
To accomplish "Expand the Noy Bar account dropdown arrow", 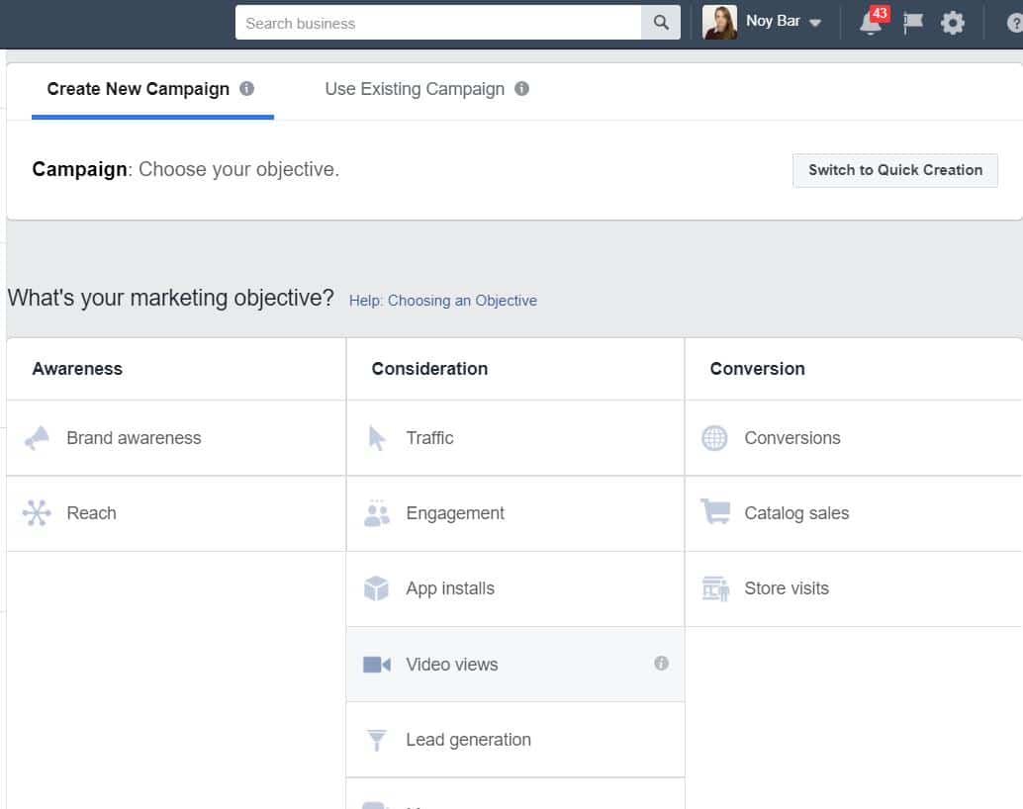I will 814,23.
